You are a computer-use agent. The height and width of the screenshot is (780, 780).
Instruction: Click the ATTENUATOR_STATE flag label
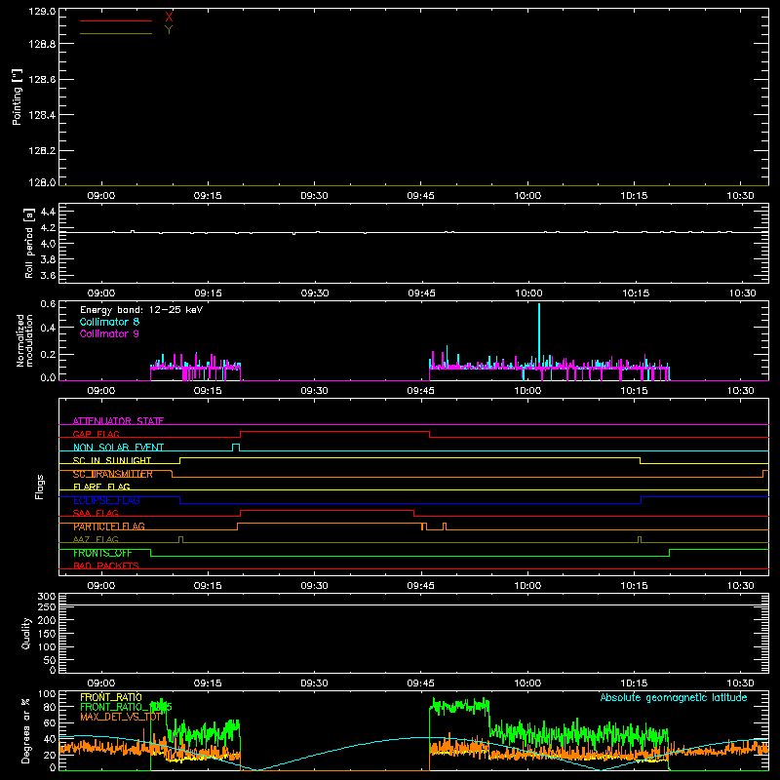pos(118,421)
